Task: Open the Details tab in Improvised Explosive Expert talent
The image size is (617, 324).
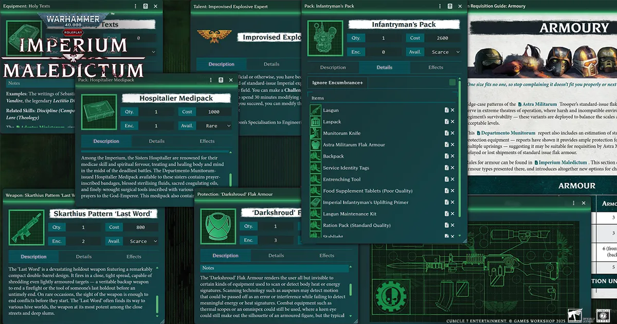Action: click(271, 64)
